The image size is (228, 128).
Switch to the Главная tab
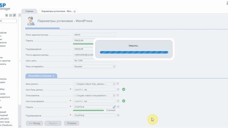[x=29, y=11]
